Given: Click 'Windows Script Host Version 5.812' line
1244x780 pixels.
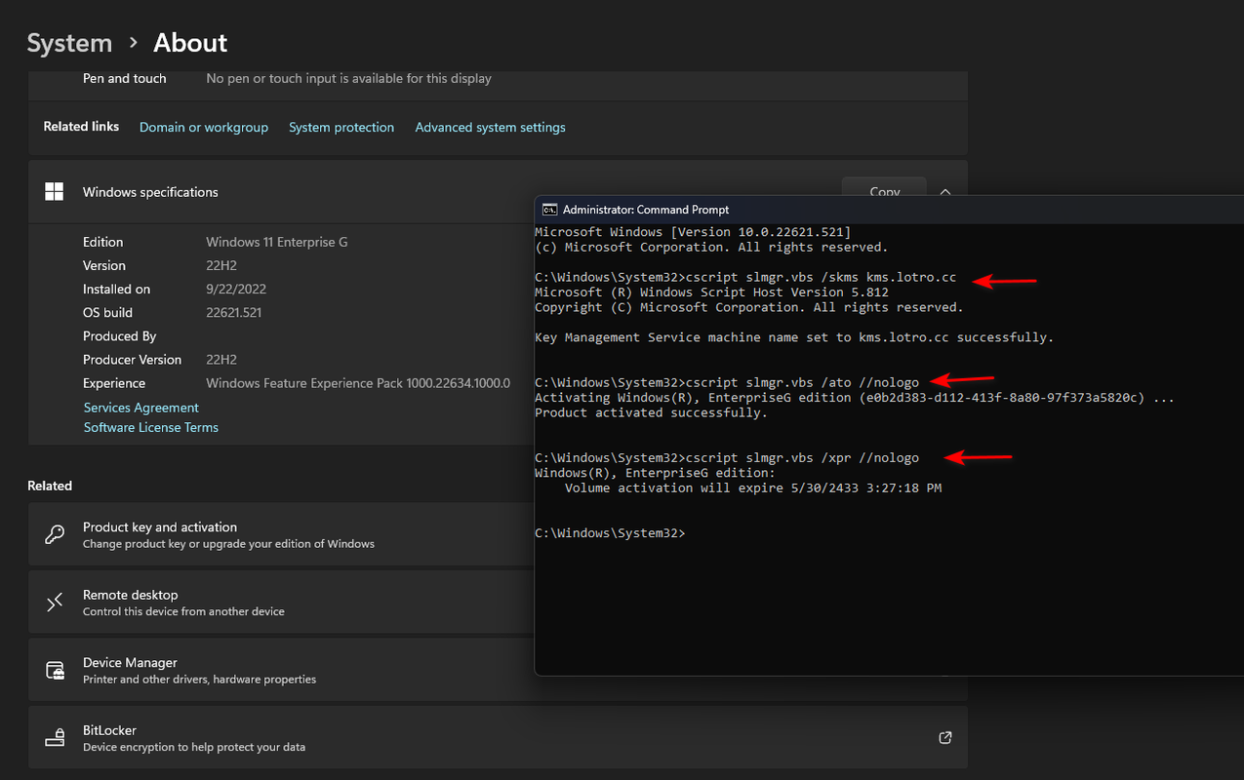Looking at the screenshot, I should pyautogui.click(x=712, y=292).
